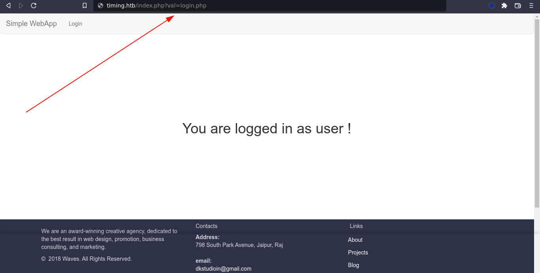
Task: Open the blue circular extension icon
Action: [492, 6]
